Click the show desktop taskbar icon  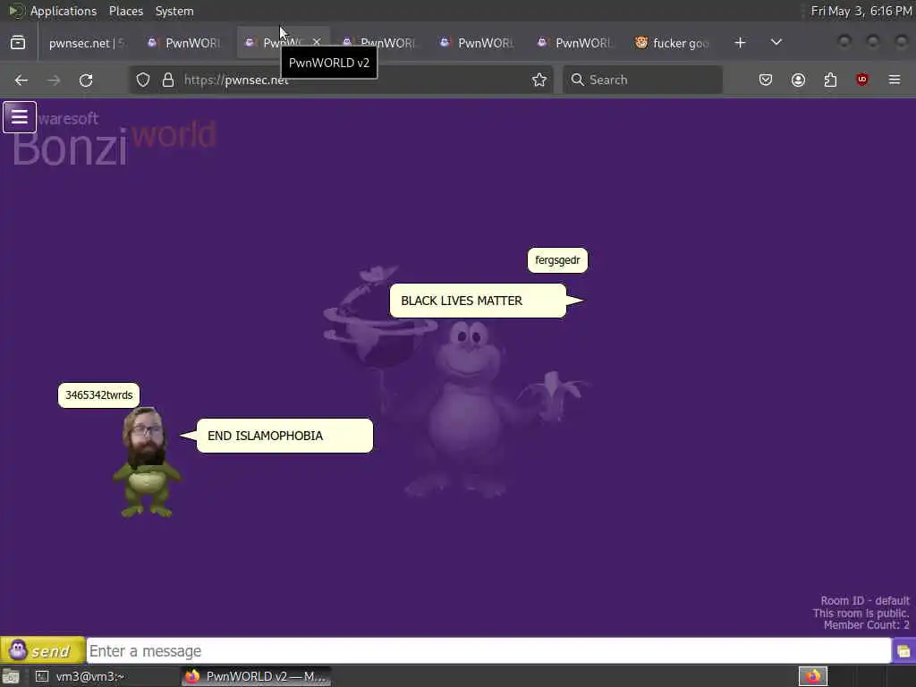(x=11, y=676)
